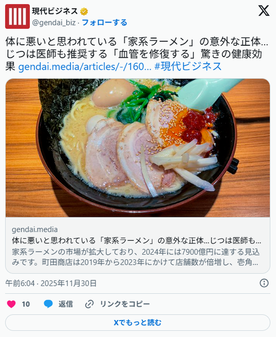The height and width of the screenshot is (337, 276).
Task: Open the #現代ビジネス hashtag
Action: (188, 66)
